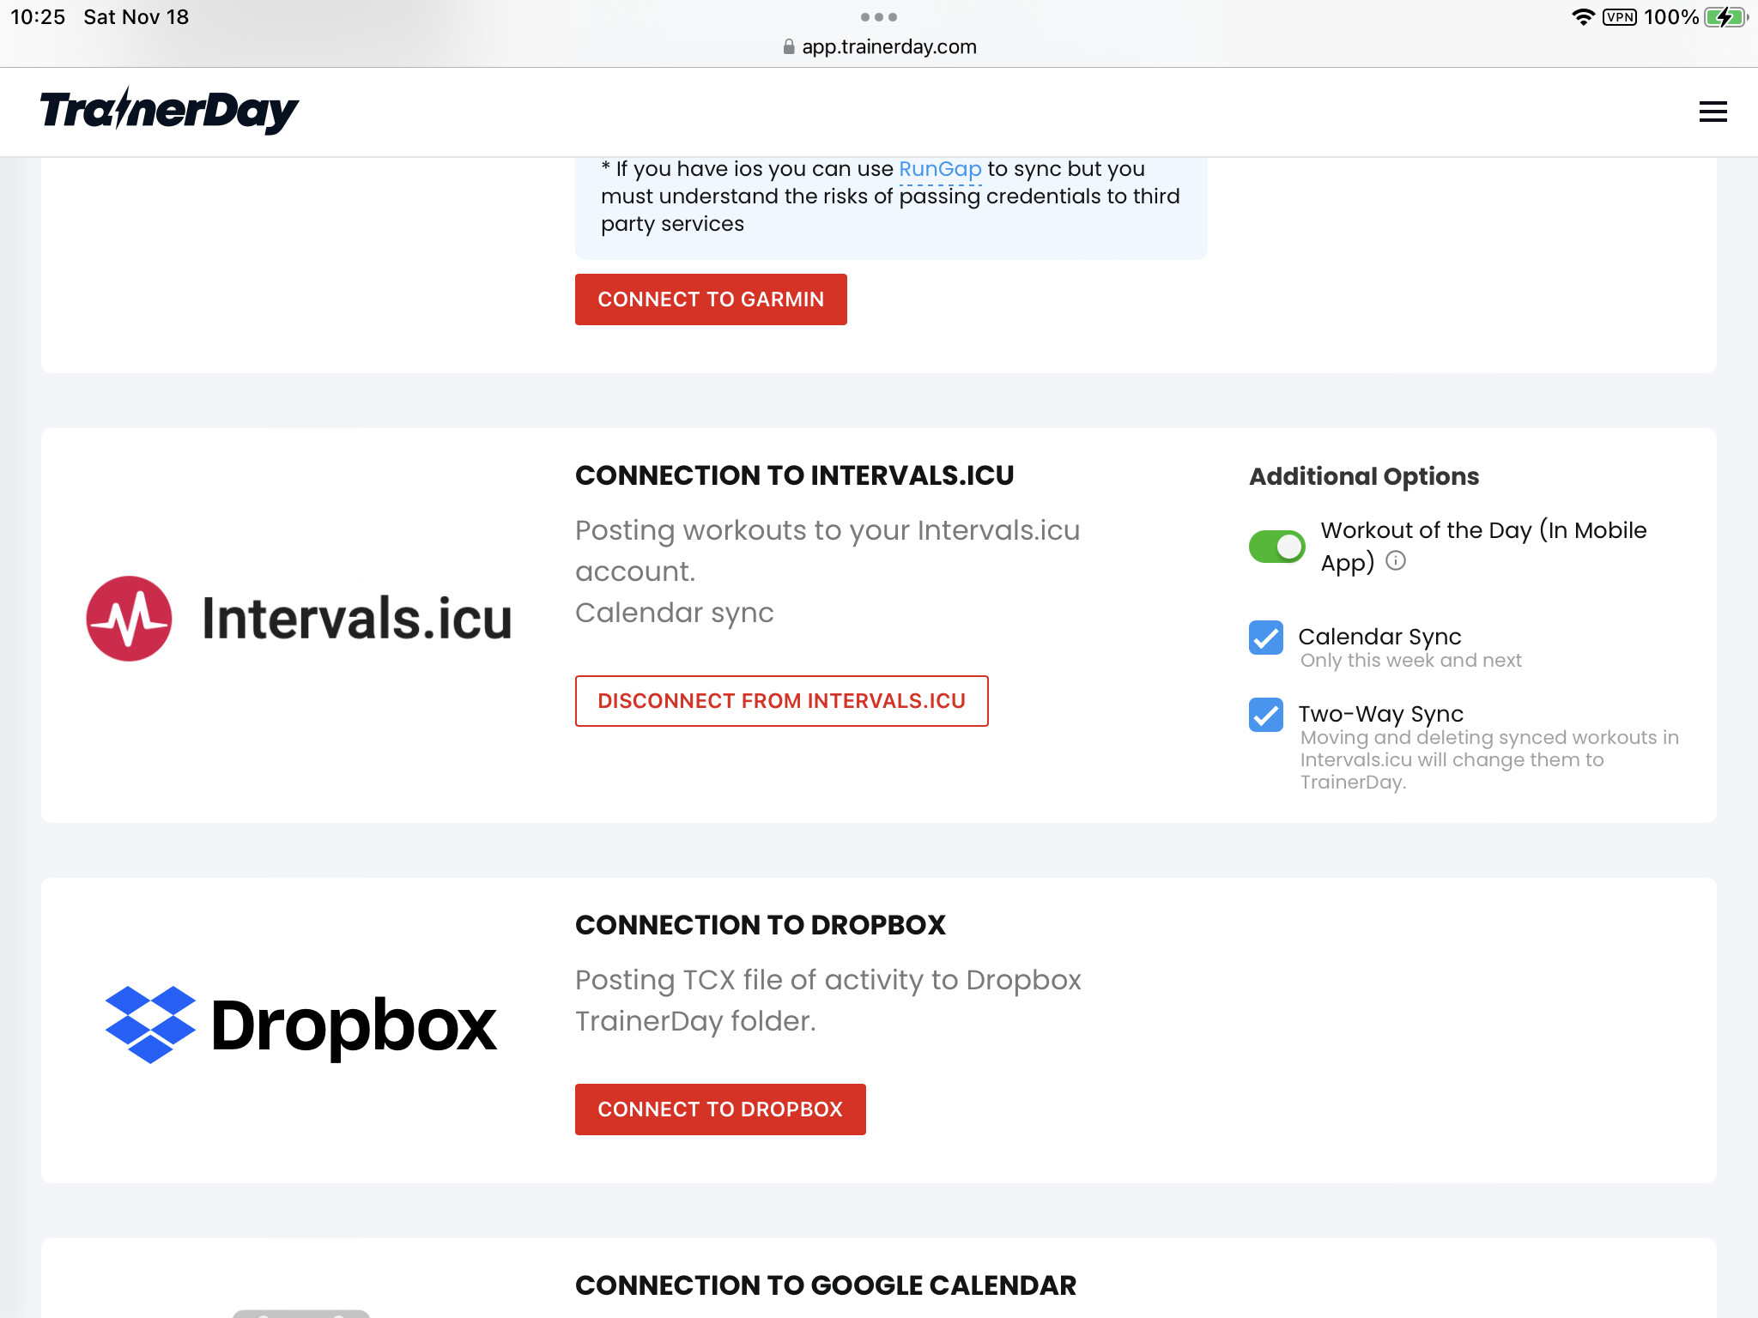Tap the Safari three-dot multitasking indicator

point(878,17)
